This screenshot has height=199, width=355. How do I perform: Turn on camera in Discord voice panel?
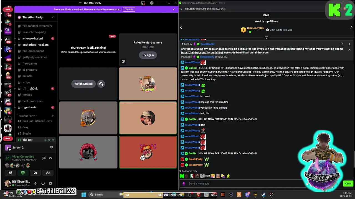[10, 173]
